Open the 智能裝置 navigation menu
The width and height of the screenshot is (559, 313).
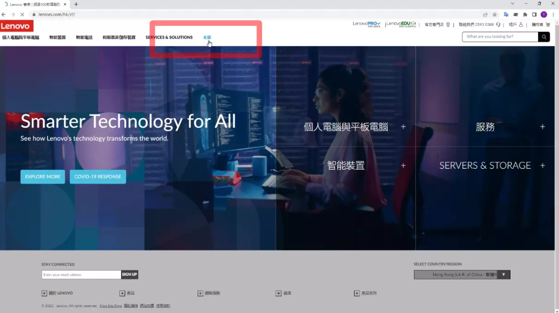coord(58,37)
